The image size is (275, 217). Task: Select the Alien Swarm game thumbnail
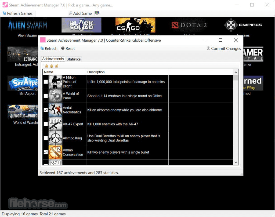pyautogui.click(x=28, y=25)
